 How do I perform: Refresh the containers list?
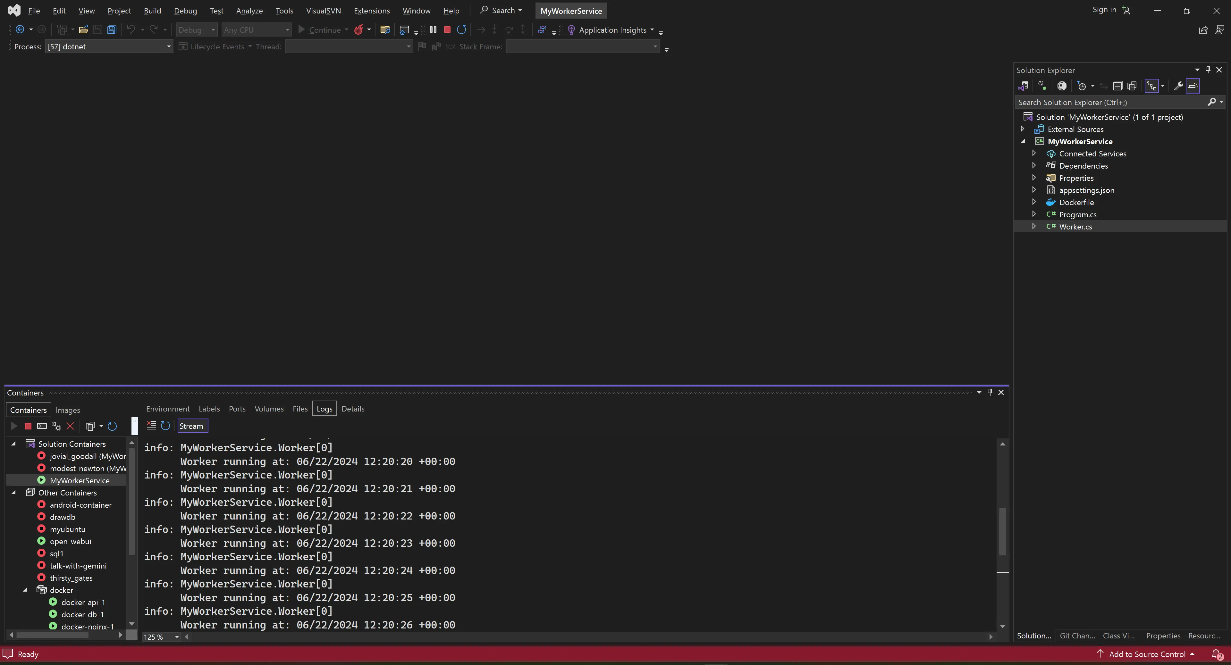[x=112, y=426]
